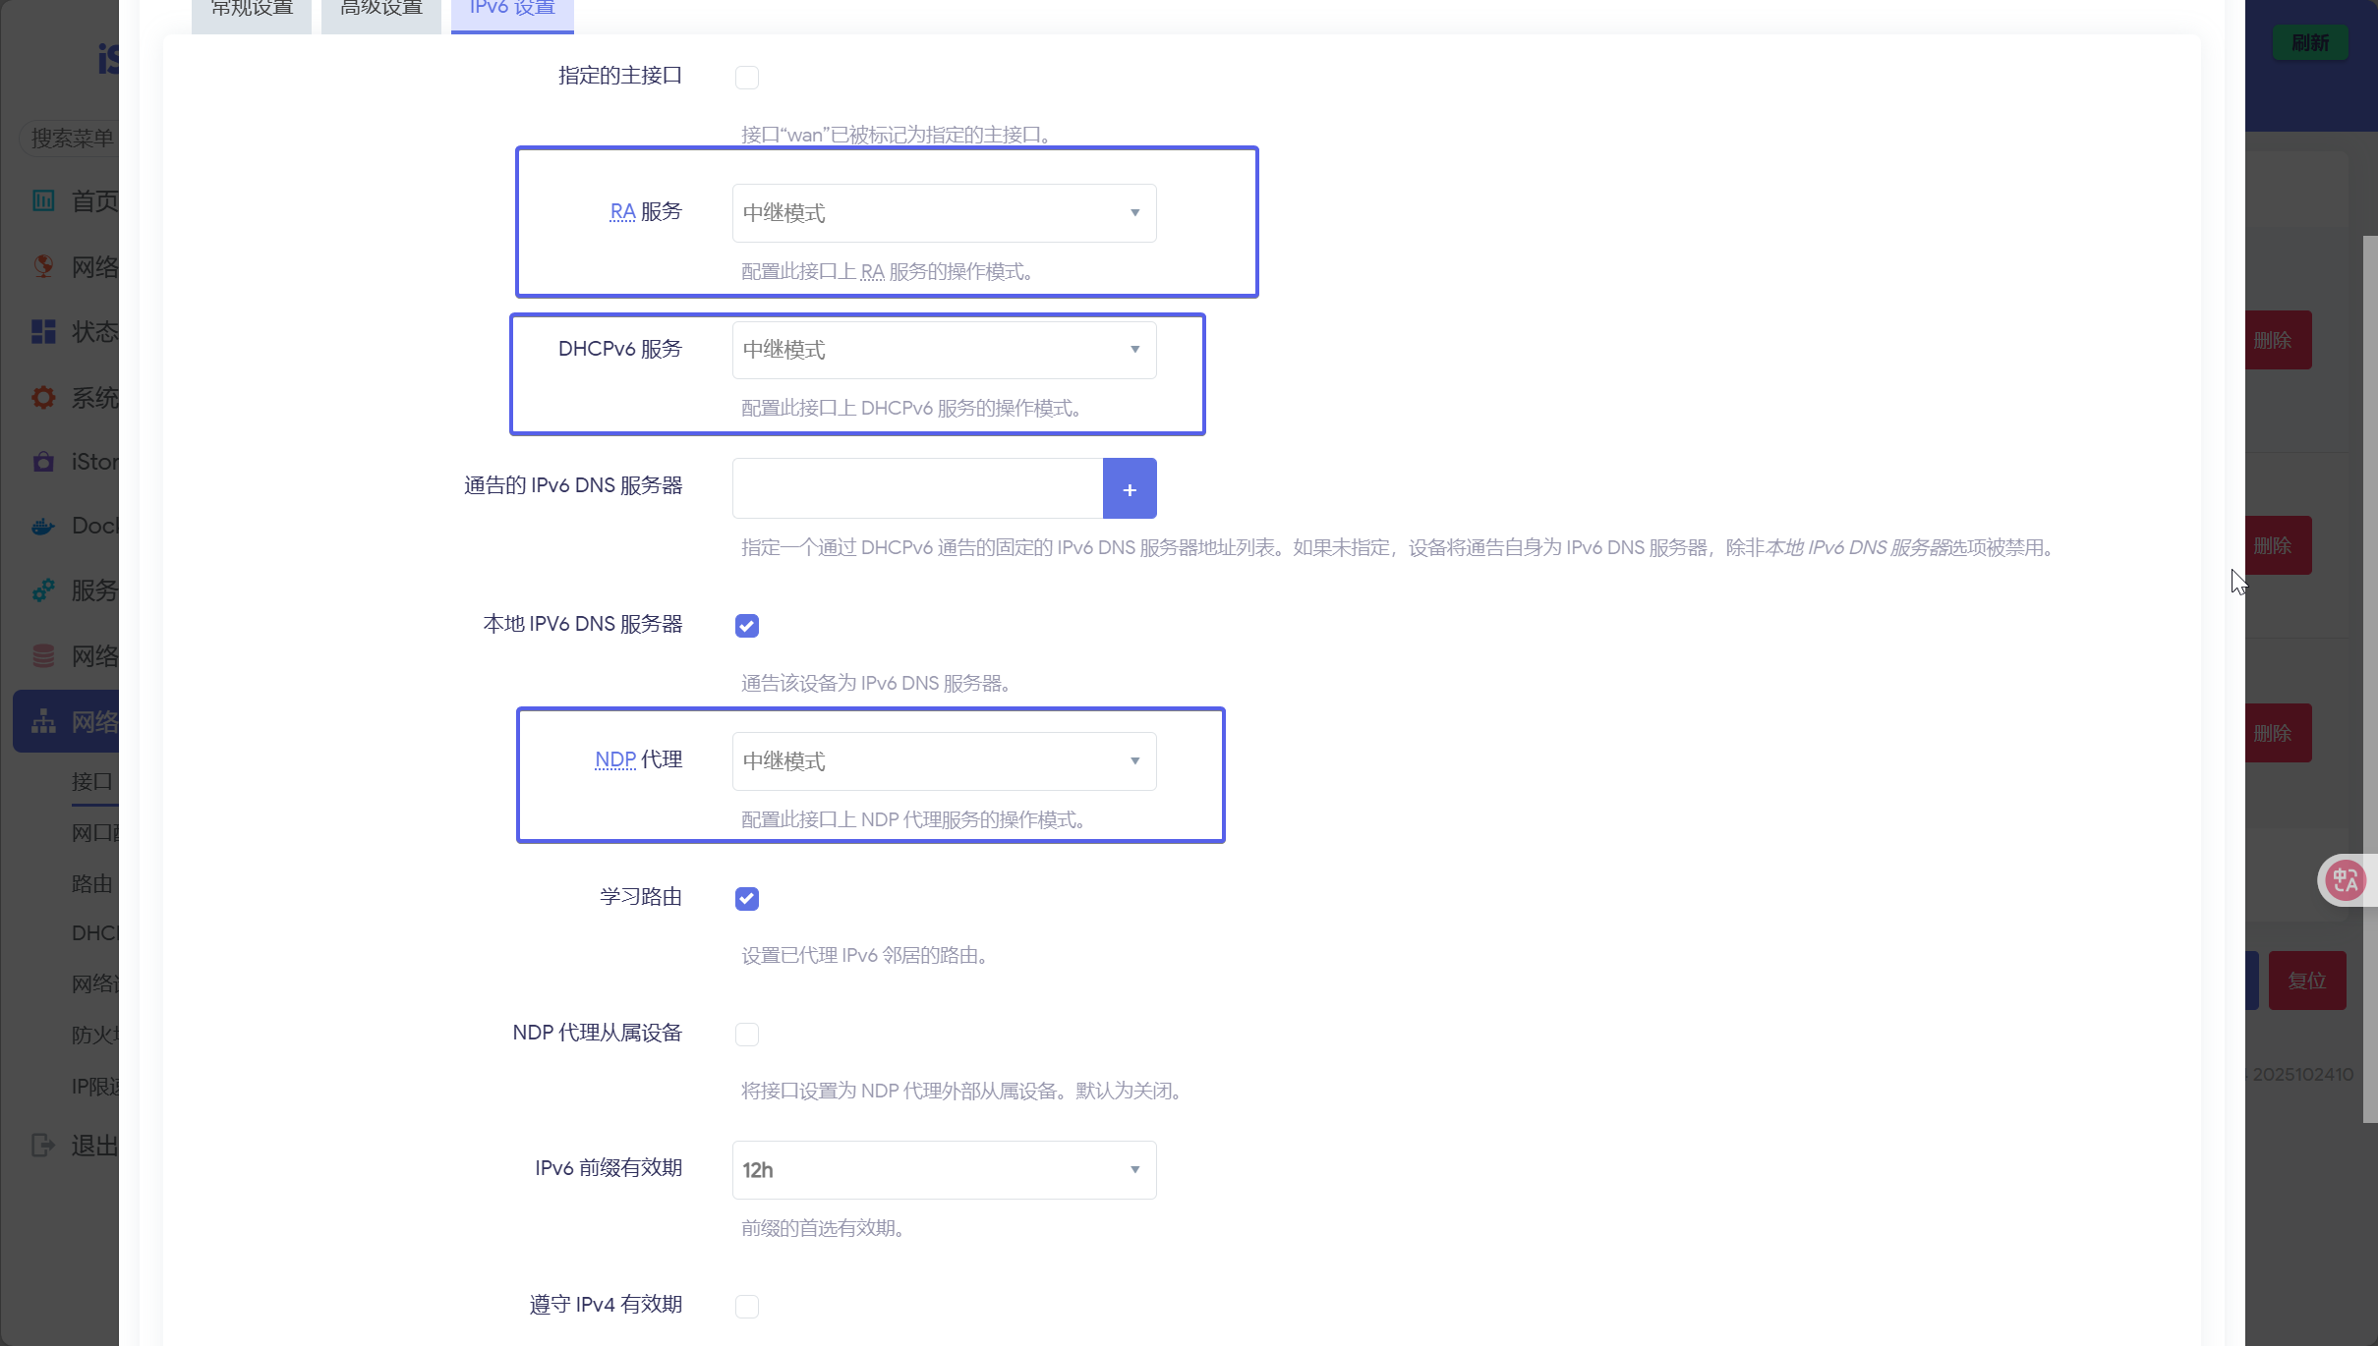Click the globe network wizard sidebar icon
This screenshot has height=1346, width=2378.
[x=43, y=266]
